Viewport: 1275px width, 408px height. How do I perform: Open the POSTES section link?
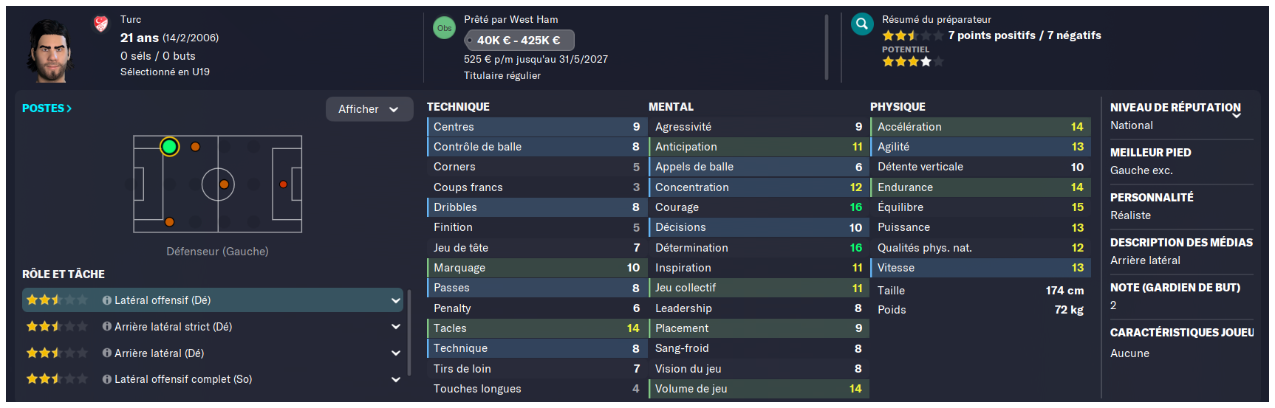[47, 108]
